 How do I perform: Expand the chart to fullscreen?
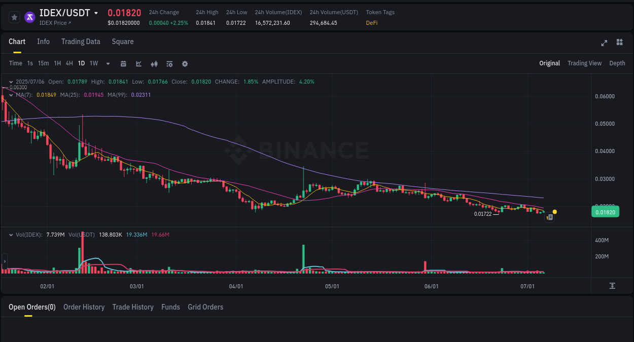pos(604,43)
